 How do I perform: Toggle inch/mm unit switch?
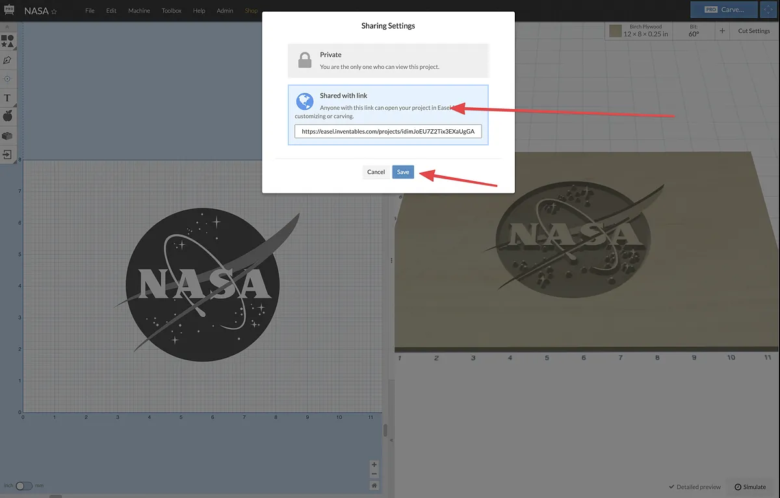pyautogui.click(x=23, y=486)
